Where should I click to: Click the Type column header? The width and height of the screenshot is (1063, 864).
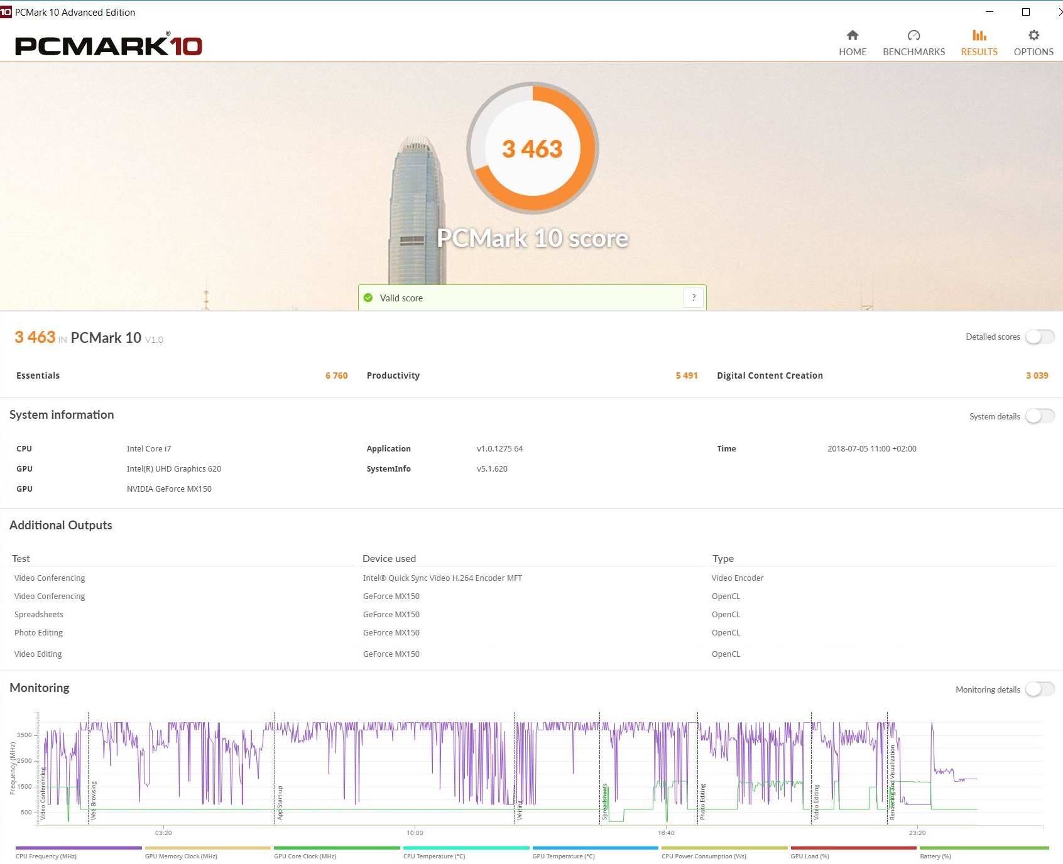(x=723, y=559)
